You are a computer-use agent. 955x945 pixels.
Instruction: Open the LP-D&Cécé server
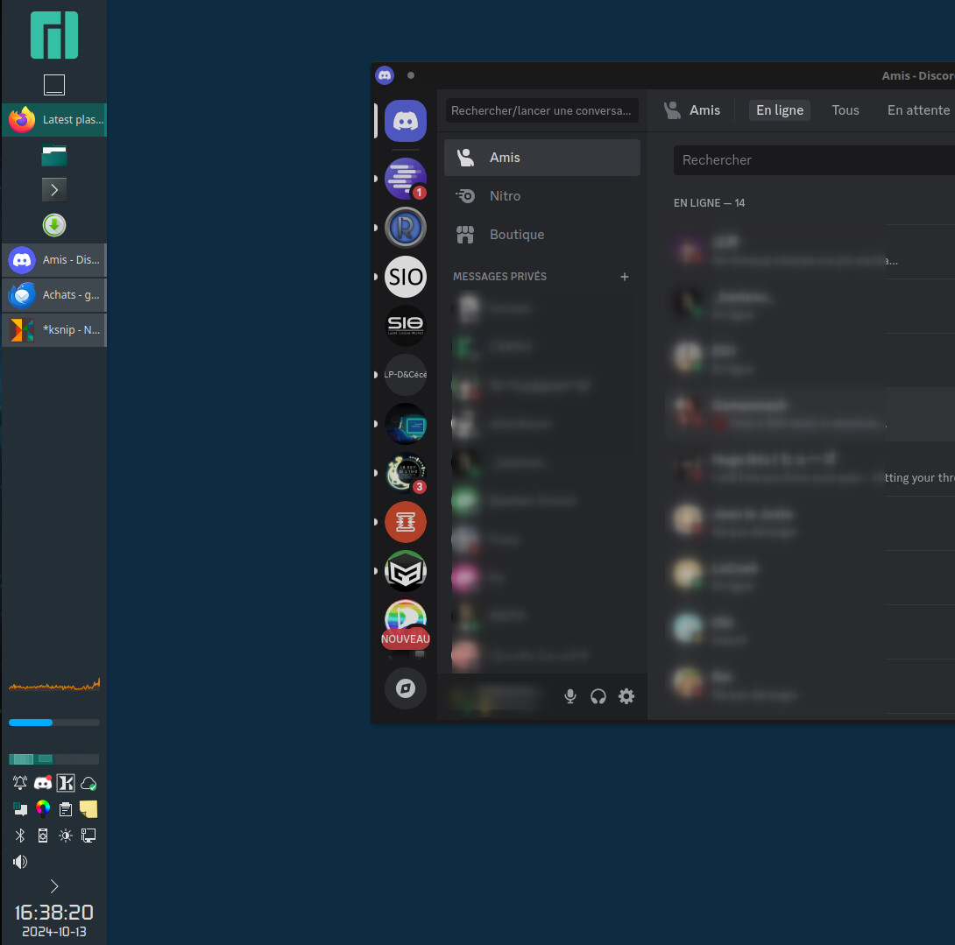tap(405, 375)
